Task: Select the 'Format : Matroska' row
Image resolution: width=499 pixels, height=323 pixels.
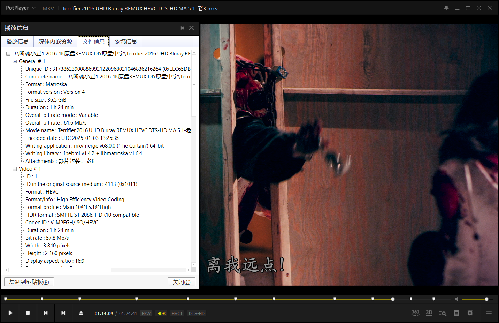Action: [46, 84]
